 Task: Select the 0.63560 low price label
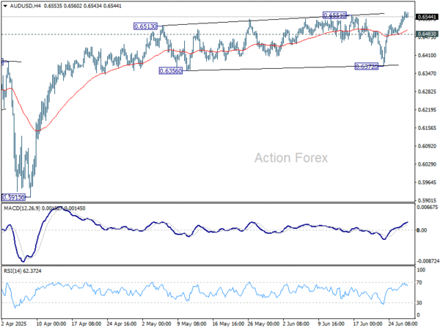click(171, 70)
